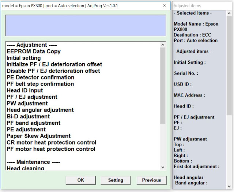The height and width of the screenshot is (192, 234).
Task: Click Adjusted items panel scroll up arrow
Action: (229, 14)
